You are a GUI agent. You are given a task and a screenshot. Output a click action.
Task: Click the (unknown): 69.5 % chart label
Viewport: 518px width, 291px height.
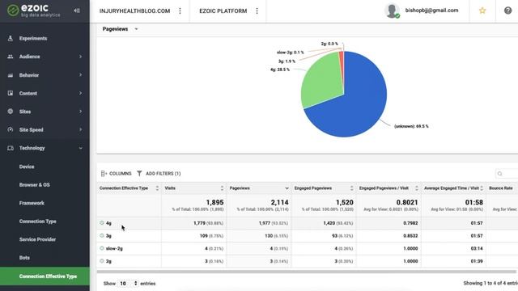point(411,126)
